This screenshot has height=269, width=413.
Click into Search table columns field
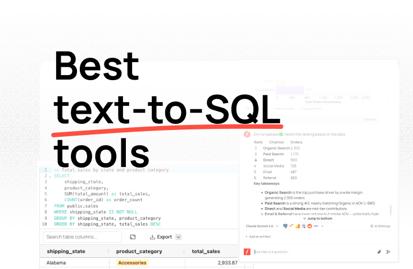click(x=82, y=237)
